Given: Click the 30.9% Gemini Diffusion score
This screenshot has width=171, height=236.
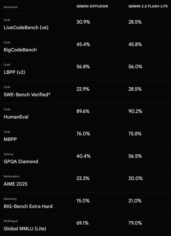Looking at the screenshot, I should tap(83, 22).
